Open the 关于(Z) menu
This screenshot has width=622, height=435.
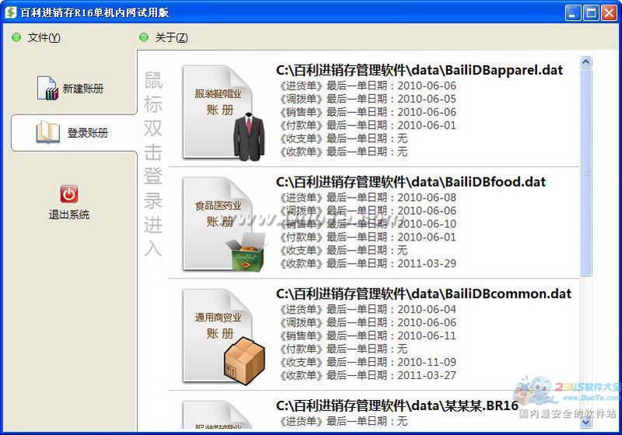[x=171, y=37]
